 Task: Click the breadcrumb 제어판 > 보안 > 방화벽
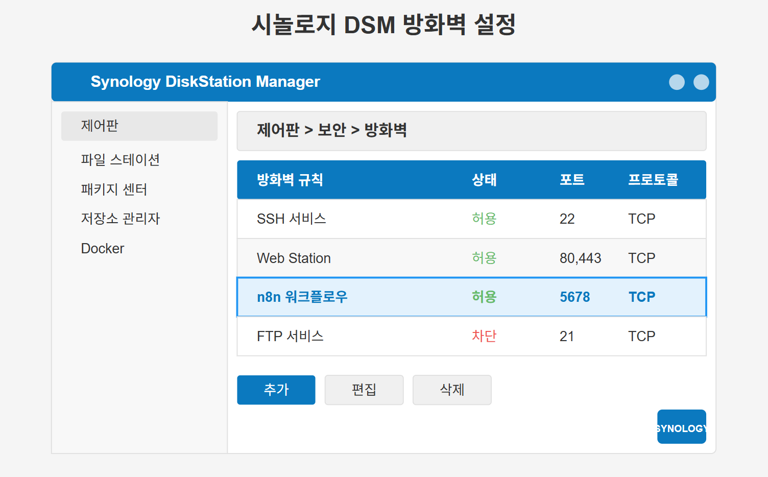332,130
